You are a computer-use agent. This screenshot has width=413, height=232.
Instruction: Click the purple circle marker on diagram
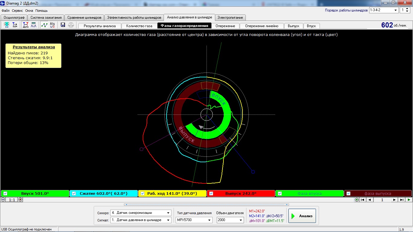[x=141, y=149]
